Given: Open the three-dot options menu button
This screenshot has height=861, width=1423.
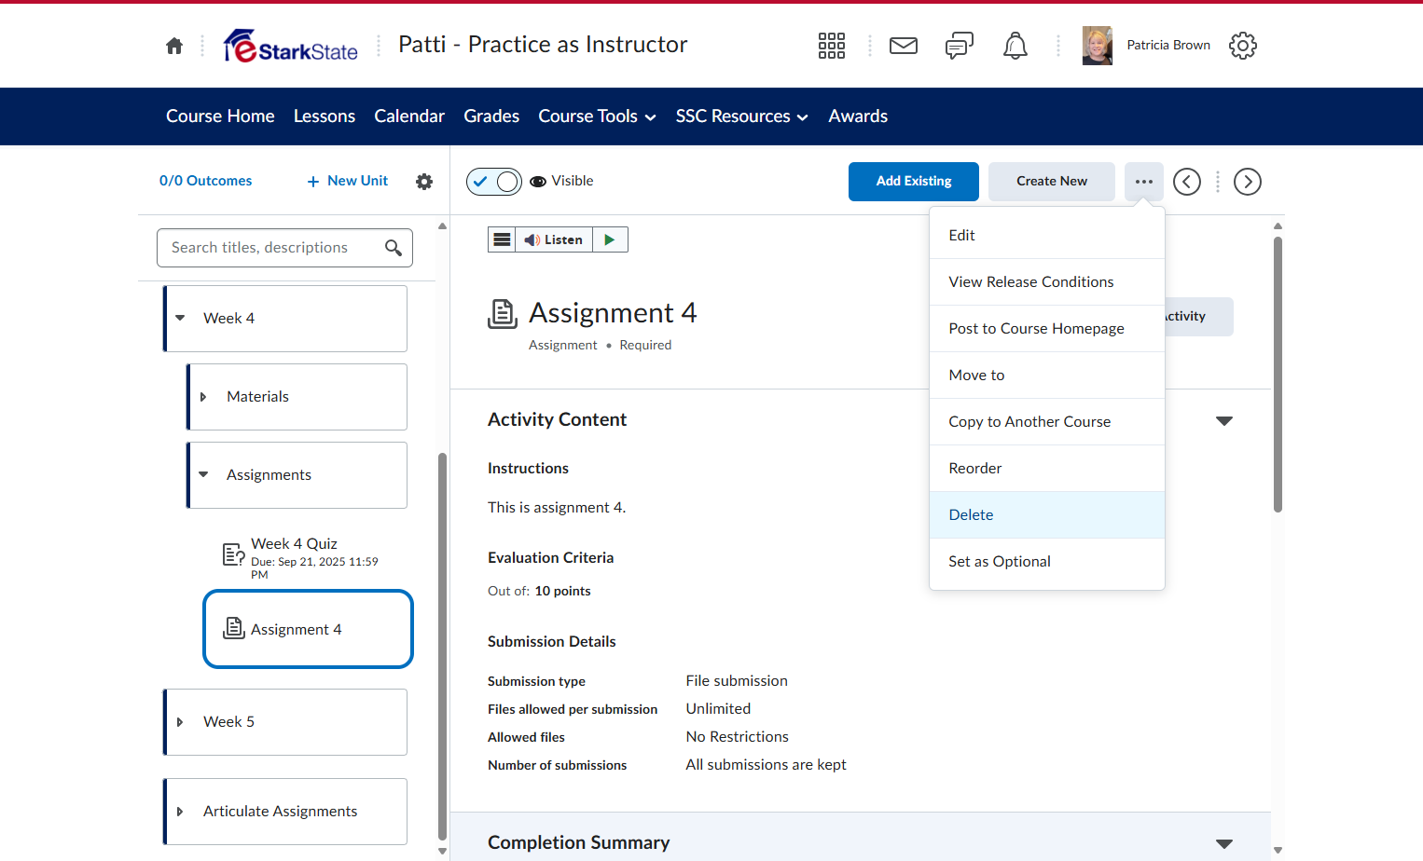Looking at the screenshot, I should 1144,182.
